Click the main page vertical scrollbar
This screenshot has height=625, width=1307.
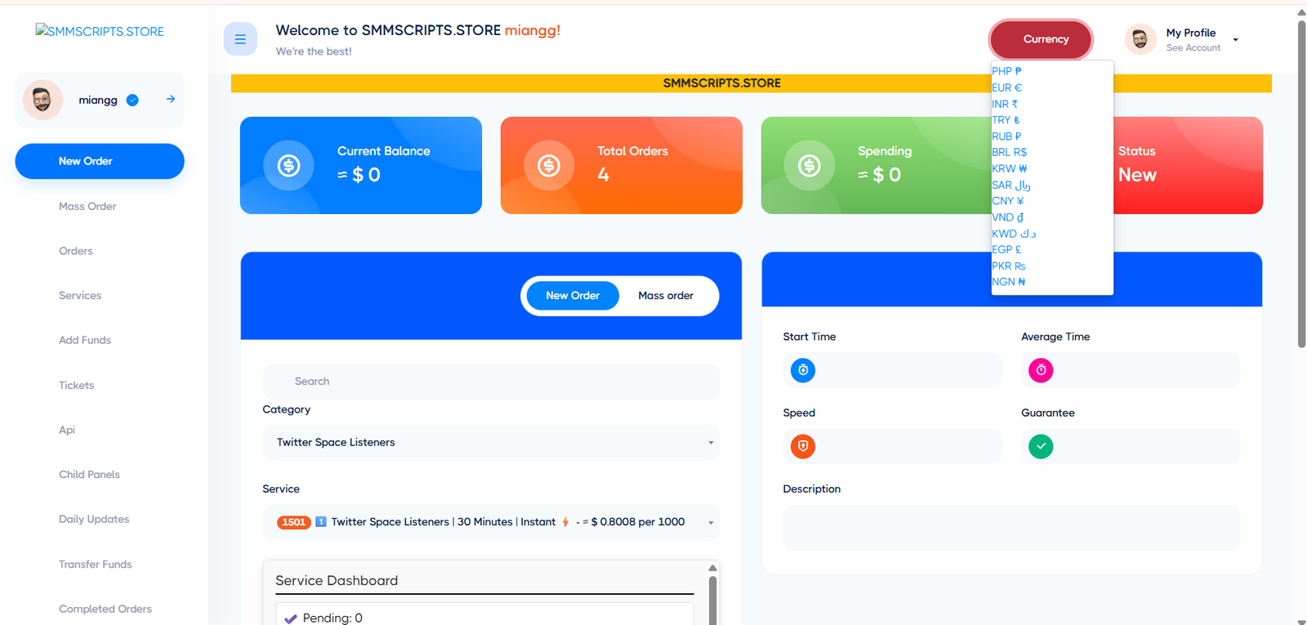coord(1301,184)
